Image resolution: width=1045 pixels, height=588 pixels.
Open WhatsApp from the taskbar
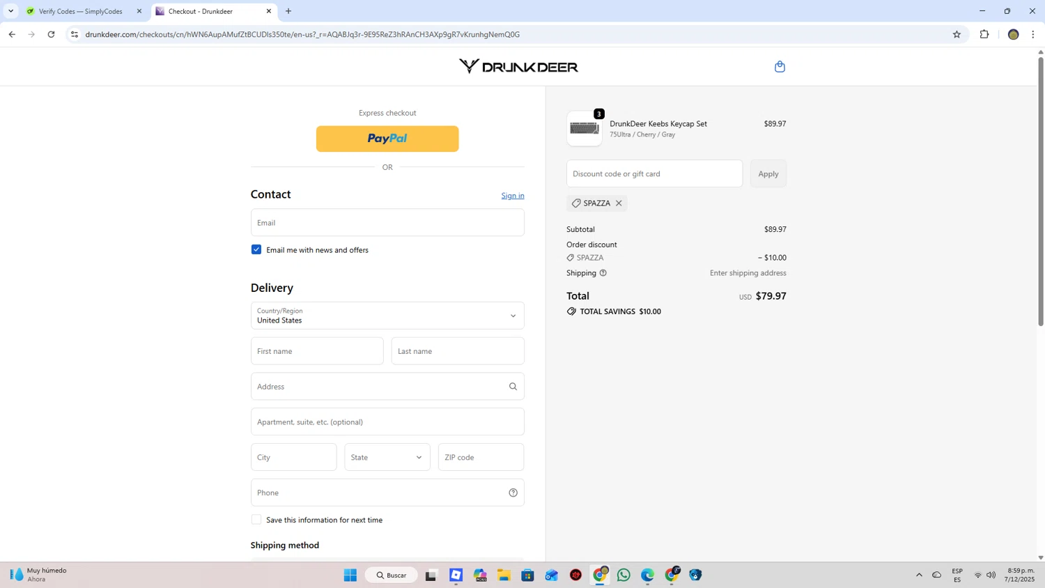point(624,575)
